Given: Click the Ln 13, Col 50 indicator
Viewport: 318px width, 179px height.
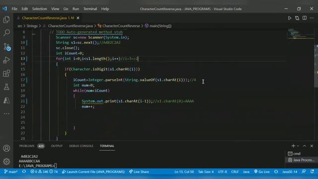Looking at the screenshot, I should point(184,172).
